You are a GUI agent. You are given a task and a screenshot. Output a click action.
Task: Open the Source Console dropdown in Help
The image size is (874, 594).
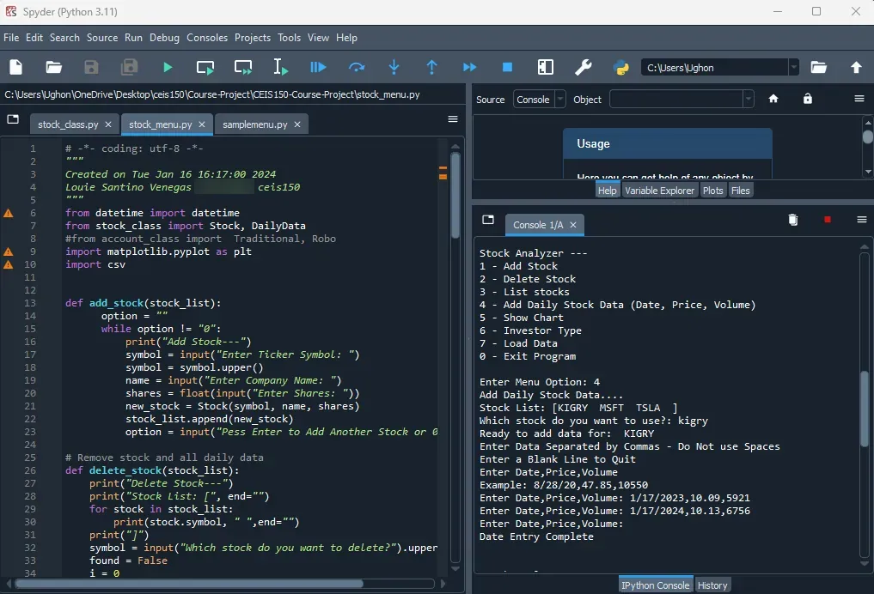[x=540, y=99]
